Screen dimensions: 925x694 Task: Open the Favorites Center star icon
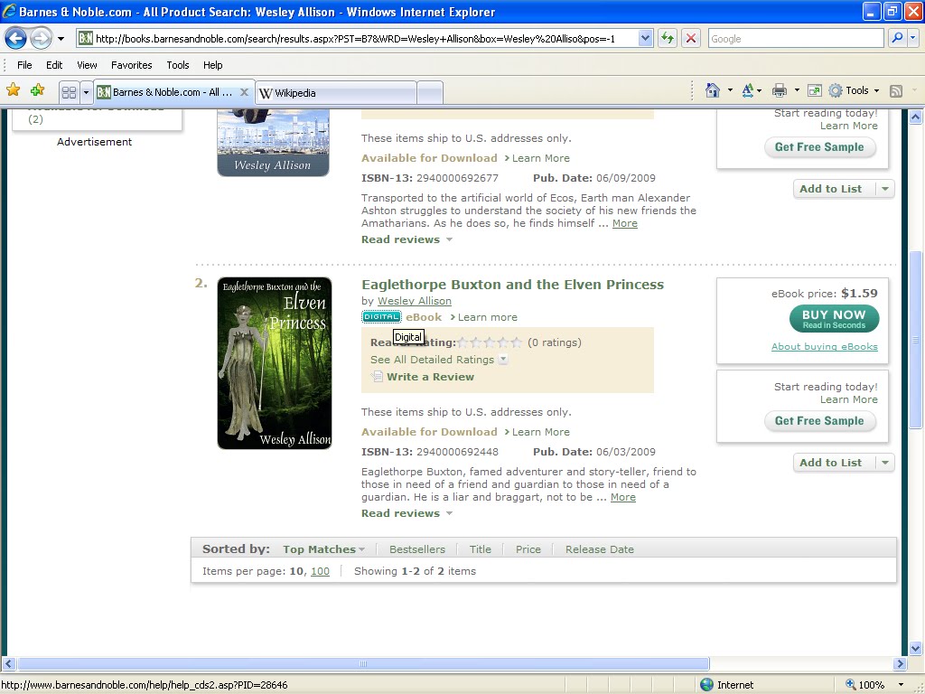(14, 90)
